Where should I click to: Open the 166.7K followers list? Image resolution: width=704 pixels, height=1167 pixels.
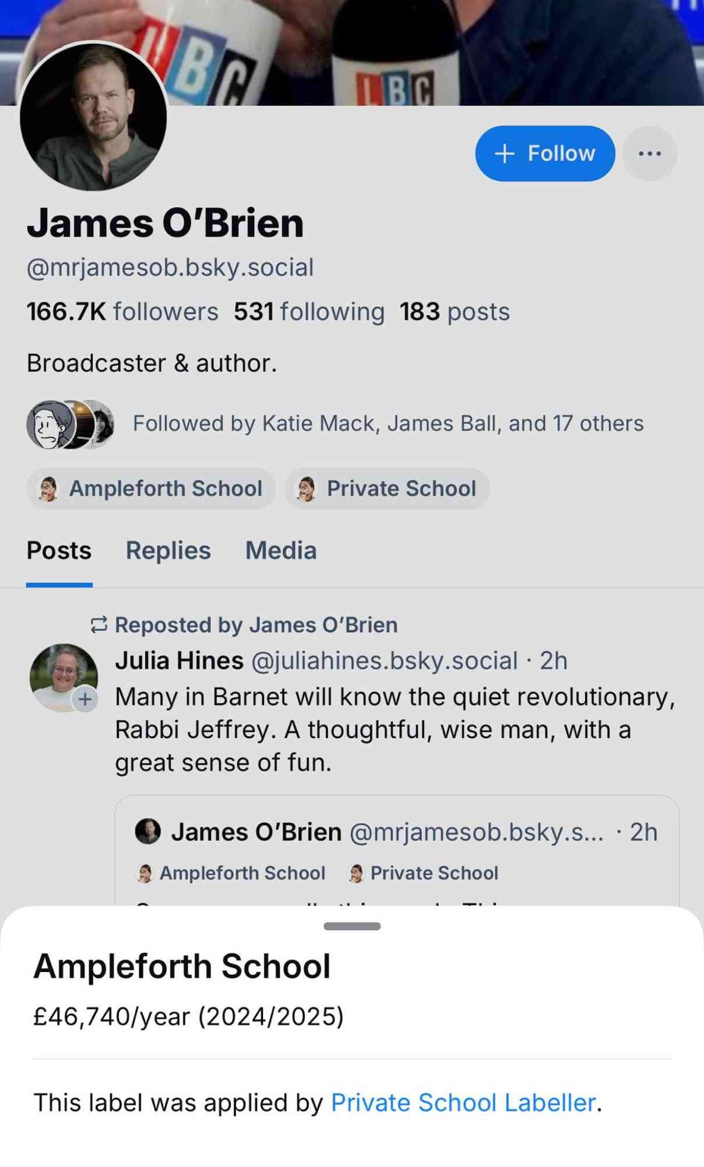tap(121, 311)
